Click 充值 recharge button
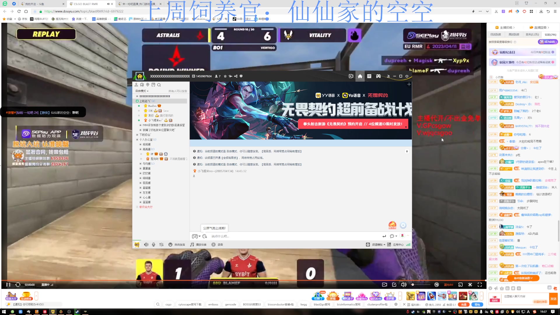Viewport: 560px width, 315px height. [x=464, y=304]
